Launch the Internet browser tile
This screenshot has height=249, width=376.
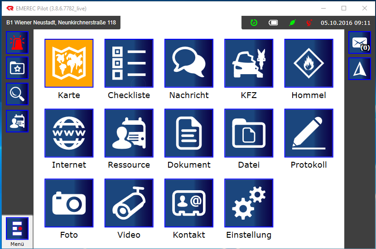point(69,133)
